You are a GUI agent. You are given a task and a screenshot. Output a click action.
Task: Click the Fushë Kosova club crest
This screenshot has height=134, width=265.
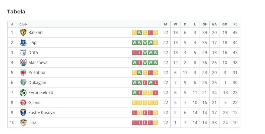pos(23,113)
